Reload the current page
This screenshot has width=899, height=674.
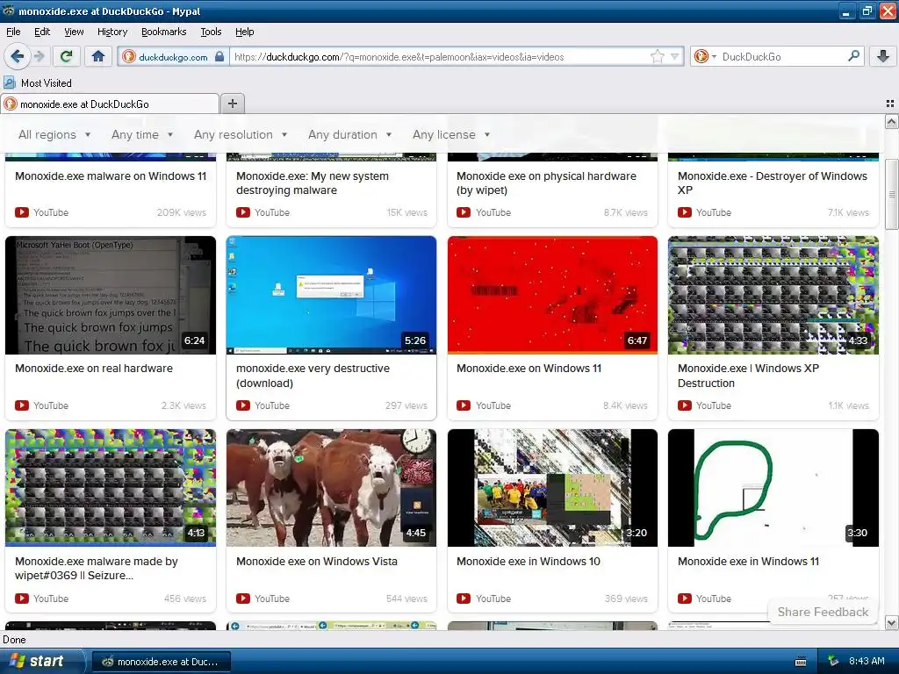(x=67, y=56)
